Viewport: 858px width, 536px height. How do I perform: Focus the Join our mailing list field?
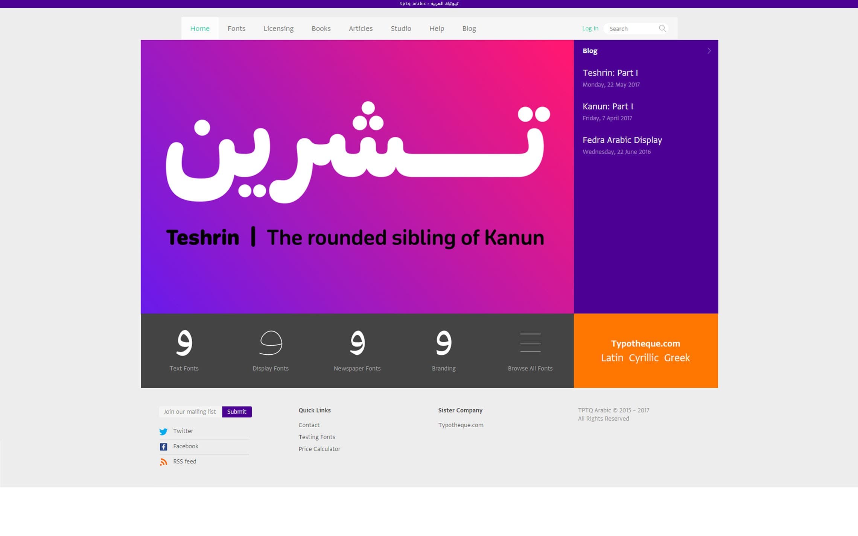[x=190, y=412]
